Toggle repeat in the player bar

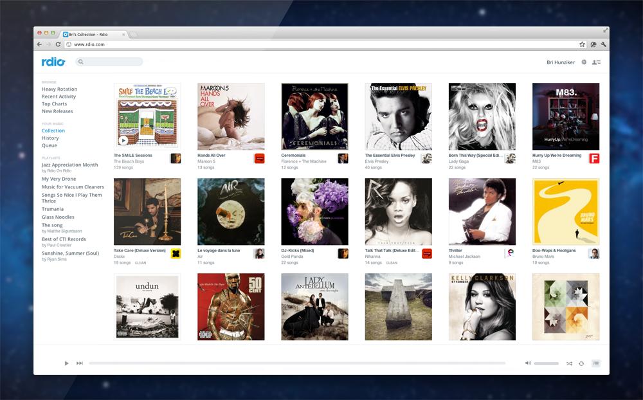coord(581,363)
